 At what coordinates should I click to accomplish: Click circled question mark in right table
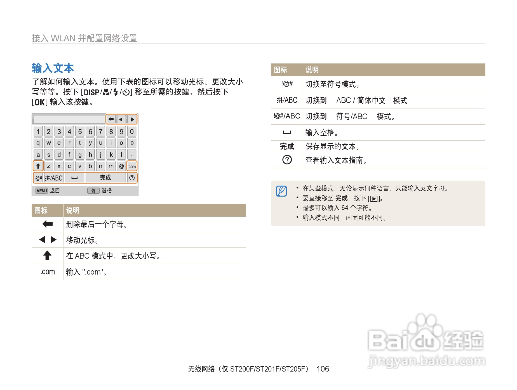click(x=287, y=160)
